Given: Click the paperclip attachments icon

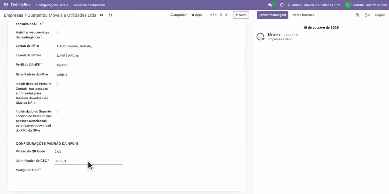Looking at the screenshot, I should pos(357,15).
